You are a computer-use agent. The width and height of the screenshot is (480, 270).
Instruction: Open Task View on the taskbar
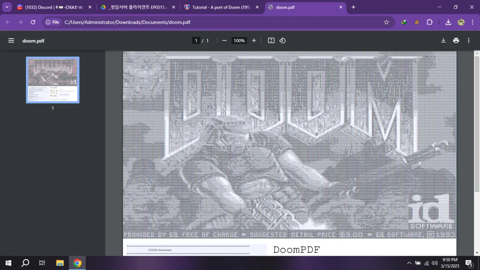[x=42, y=263]
